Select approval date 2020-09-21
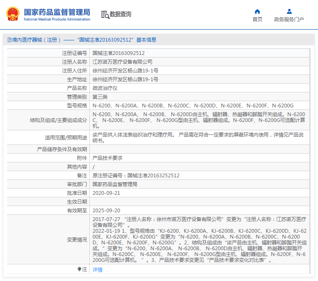 (x=106, y=193)
